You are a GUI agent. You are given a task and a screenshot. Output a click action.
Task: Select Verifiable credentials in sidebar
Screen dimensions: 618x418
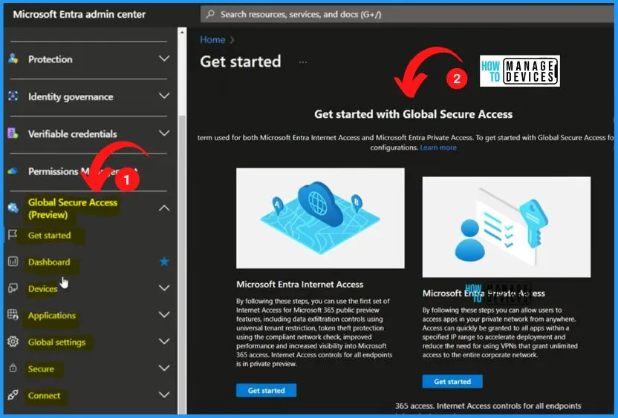[73, 134]
